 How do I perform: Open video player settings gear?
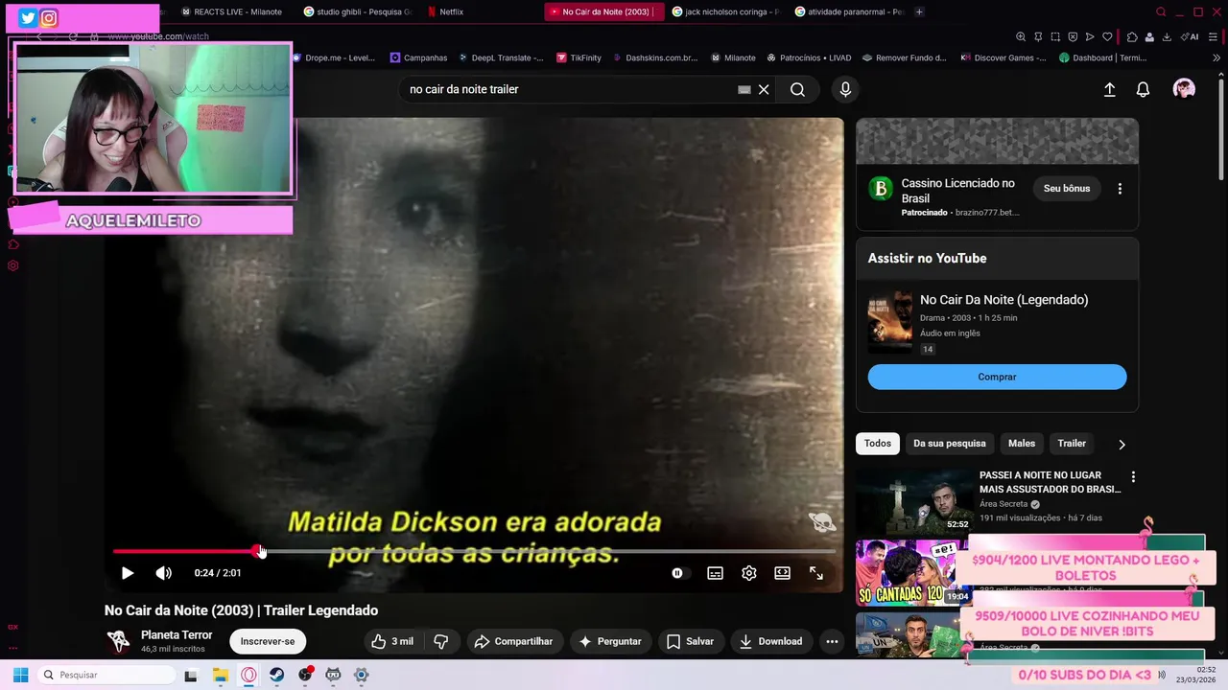tap(749, 573)
